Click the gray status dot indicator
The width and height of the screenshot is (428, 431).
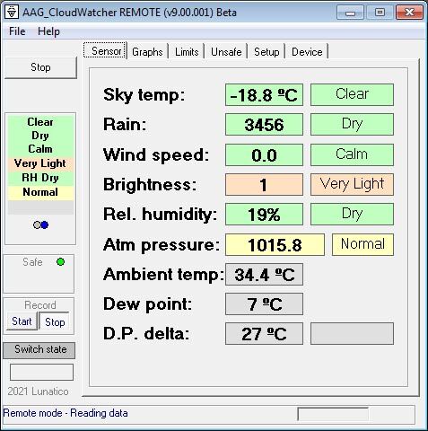[x=37, y=224]
